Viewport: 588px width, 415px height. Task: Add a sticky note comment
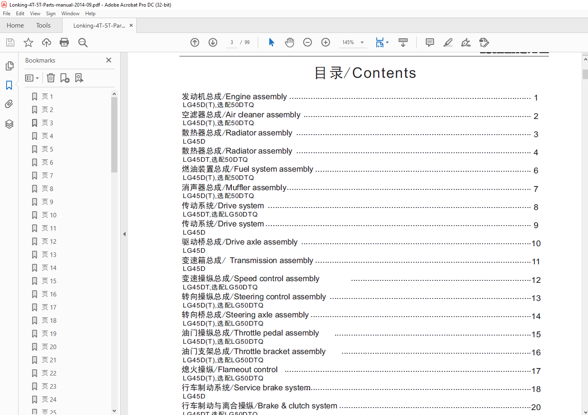coord(430,42)
